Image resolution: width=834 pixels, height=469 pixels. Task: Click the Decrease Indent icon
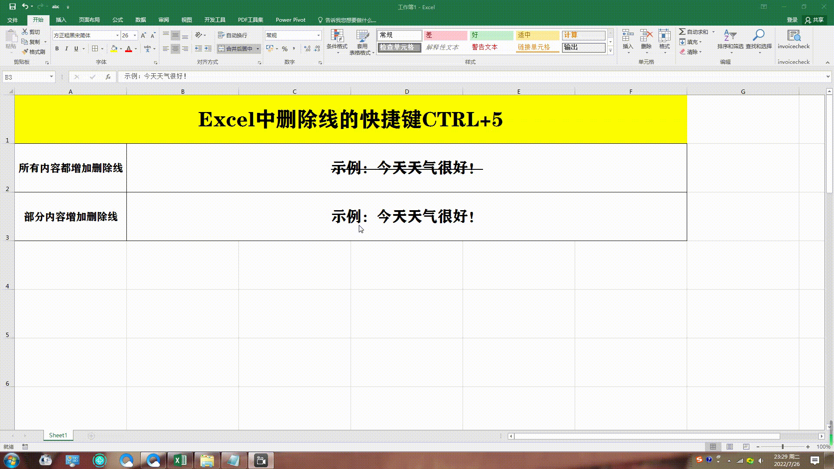(x=199, y=49)
